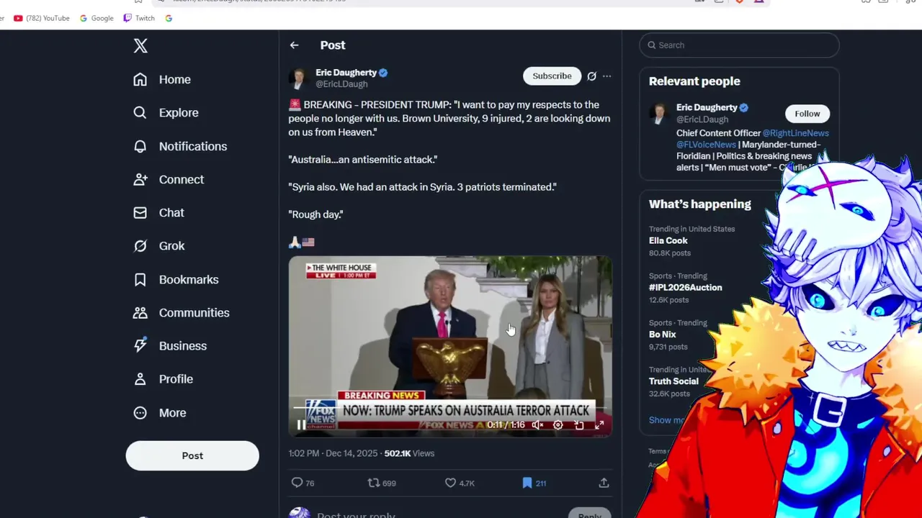Repost the post with 699 reposts
The height and width of the screenshot is (518, 922).
click(x=382, y=483)
